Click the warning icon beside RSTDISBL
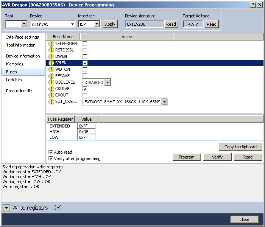The image size is (265, 227). 51,50
